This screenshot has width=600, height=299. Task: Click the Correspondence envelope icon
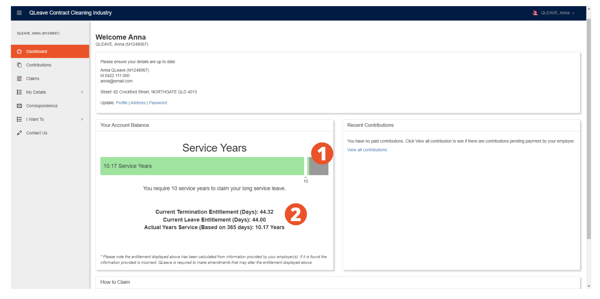point(19,106)
